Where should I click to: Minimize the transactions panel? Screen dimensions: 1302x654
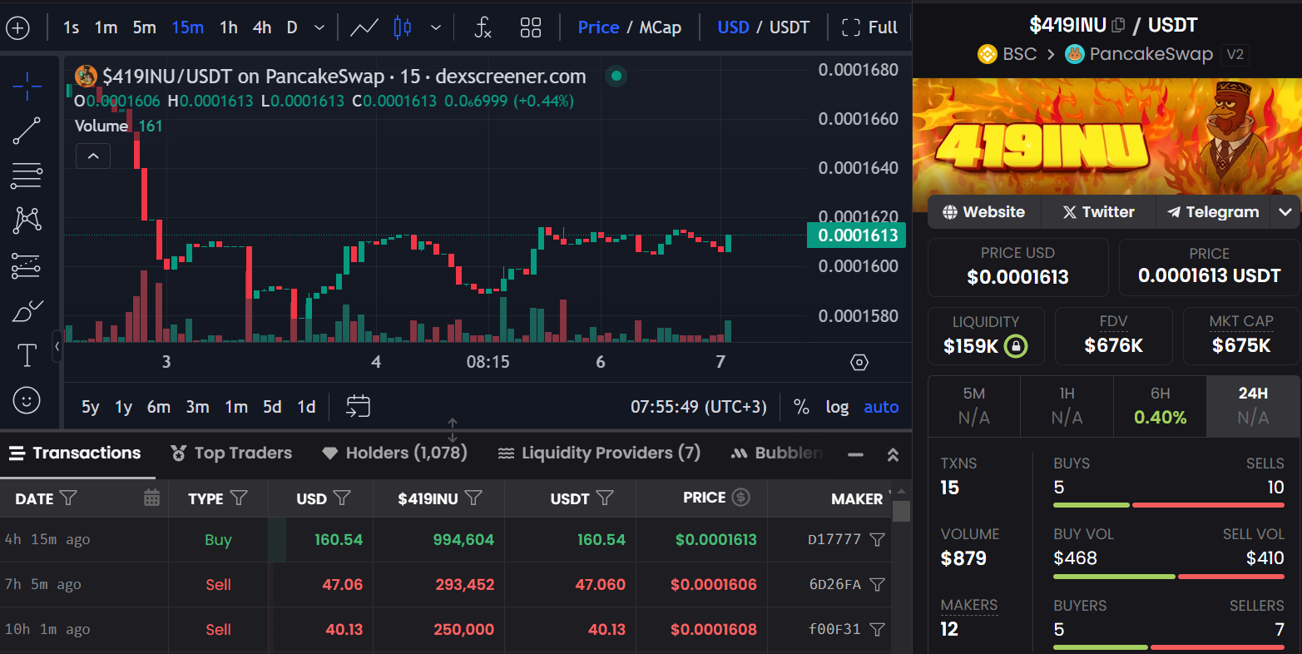[855, 454]
